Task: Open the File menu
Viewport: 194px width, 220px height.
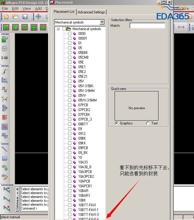Action: (x=5, y=9)
